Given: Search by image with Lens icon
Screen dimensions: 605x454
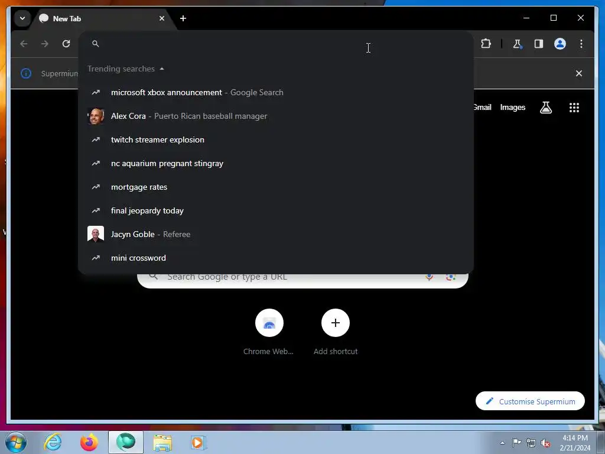Looking at the screenshot, I should (451, 277).
